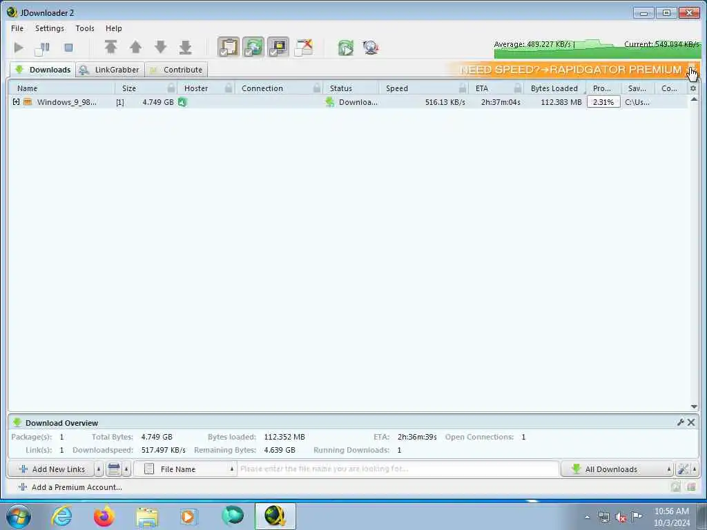Image resolution: width=707 pixels, height=530 pixels.
Task: Open the Tools menu
Action: (x=85, y=28)
